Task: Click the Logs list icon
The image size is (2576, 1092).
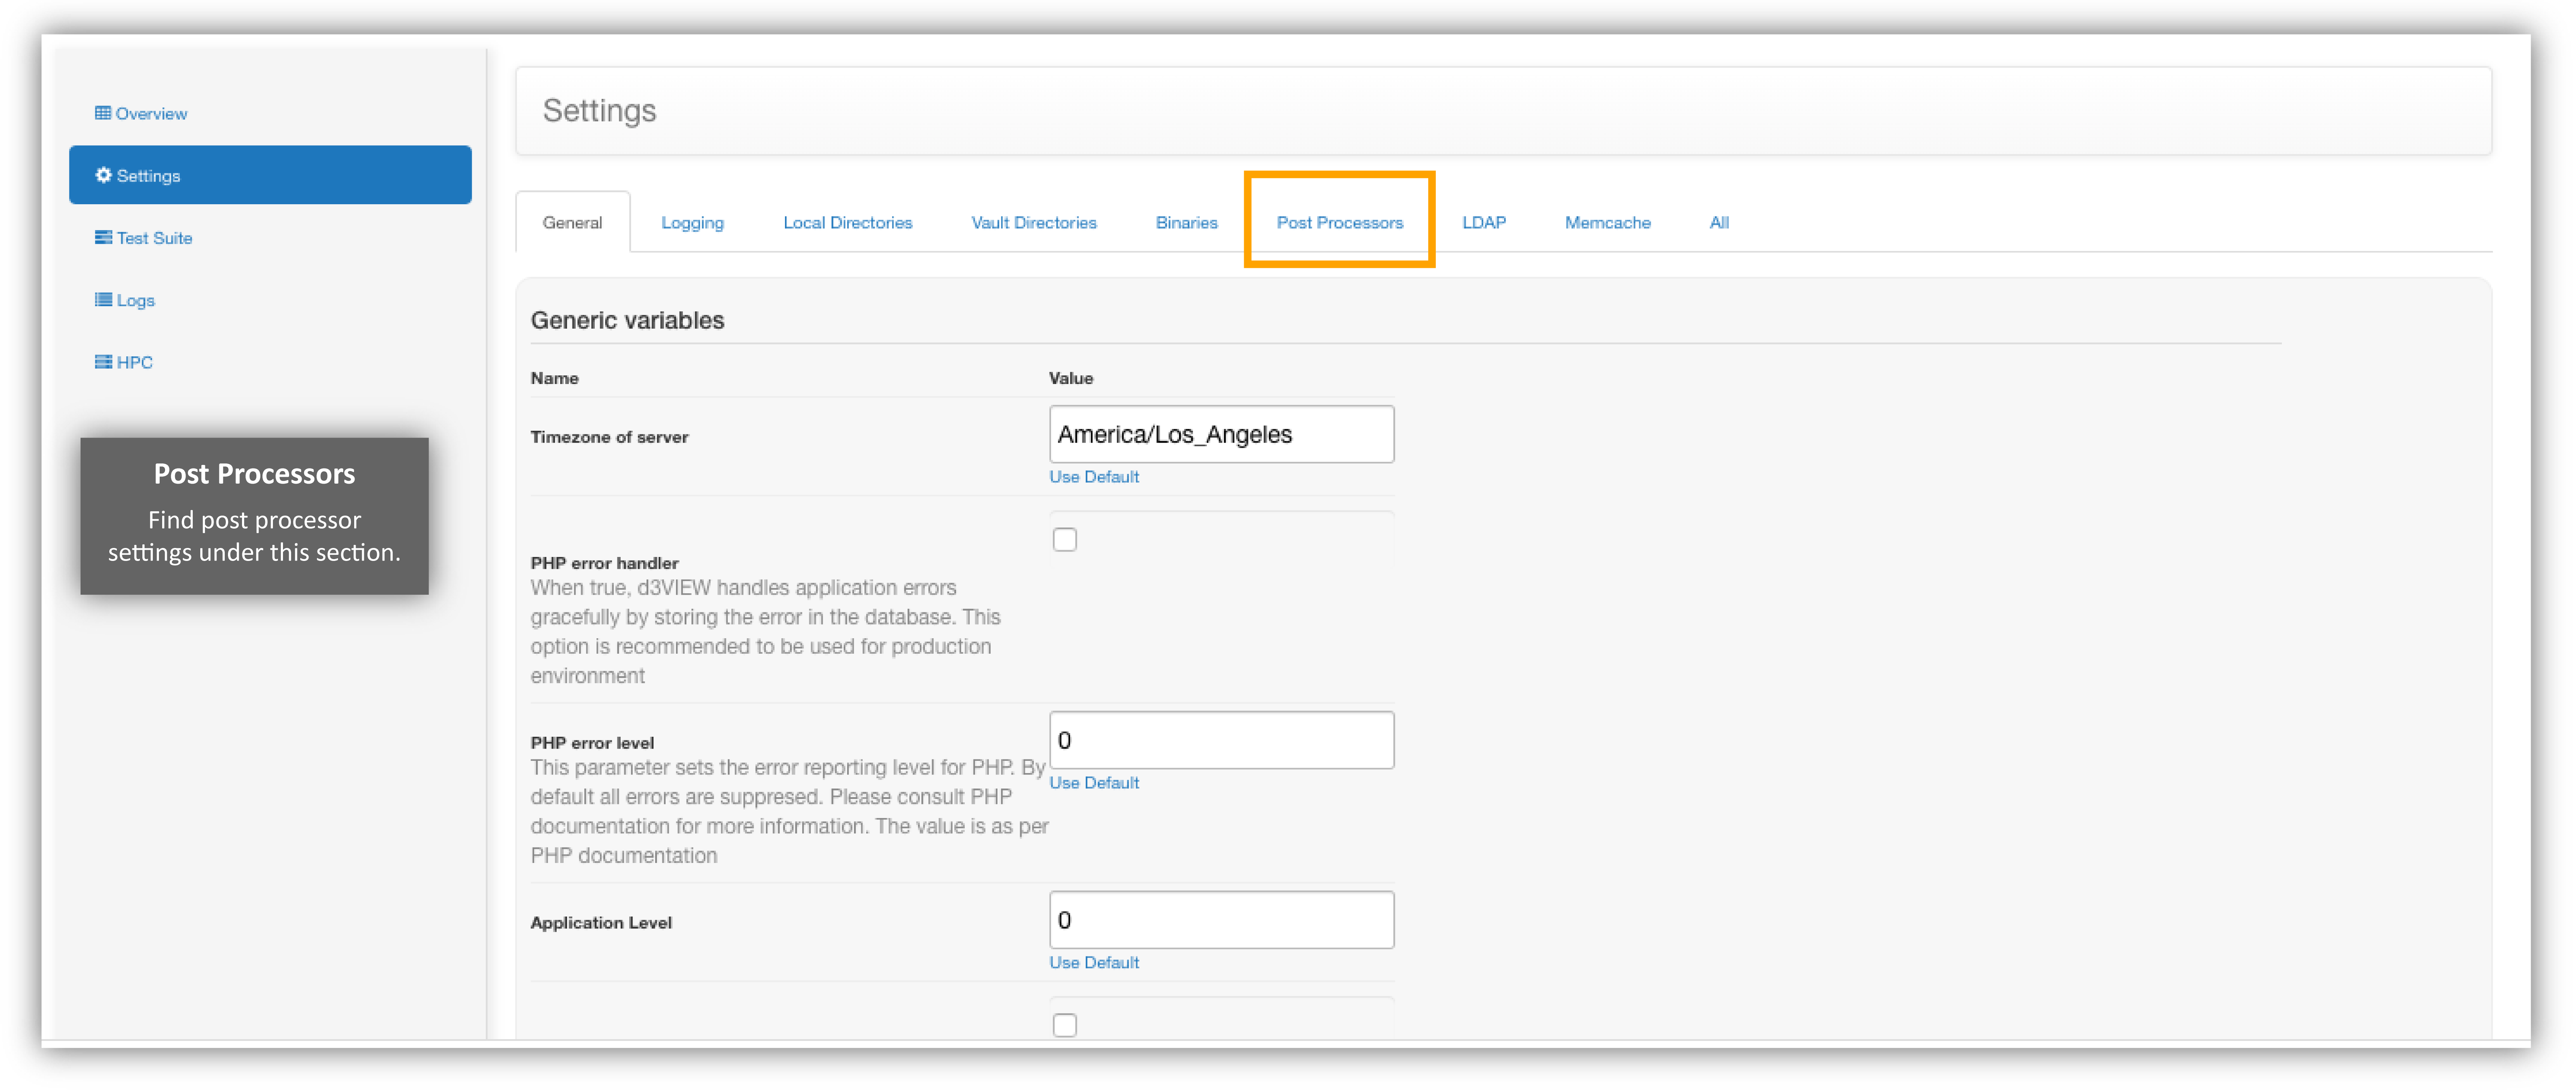Action: pyautogui.click(x=103, y=299)
